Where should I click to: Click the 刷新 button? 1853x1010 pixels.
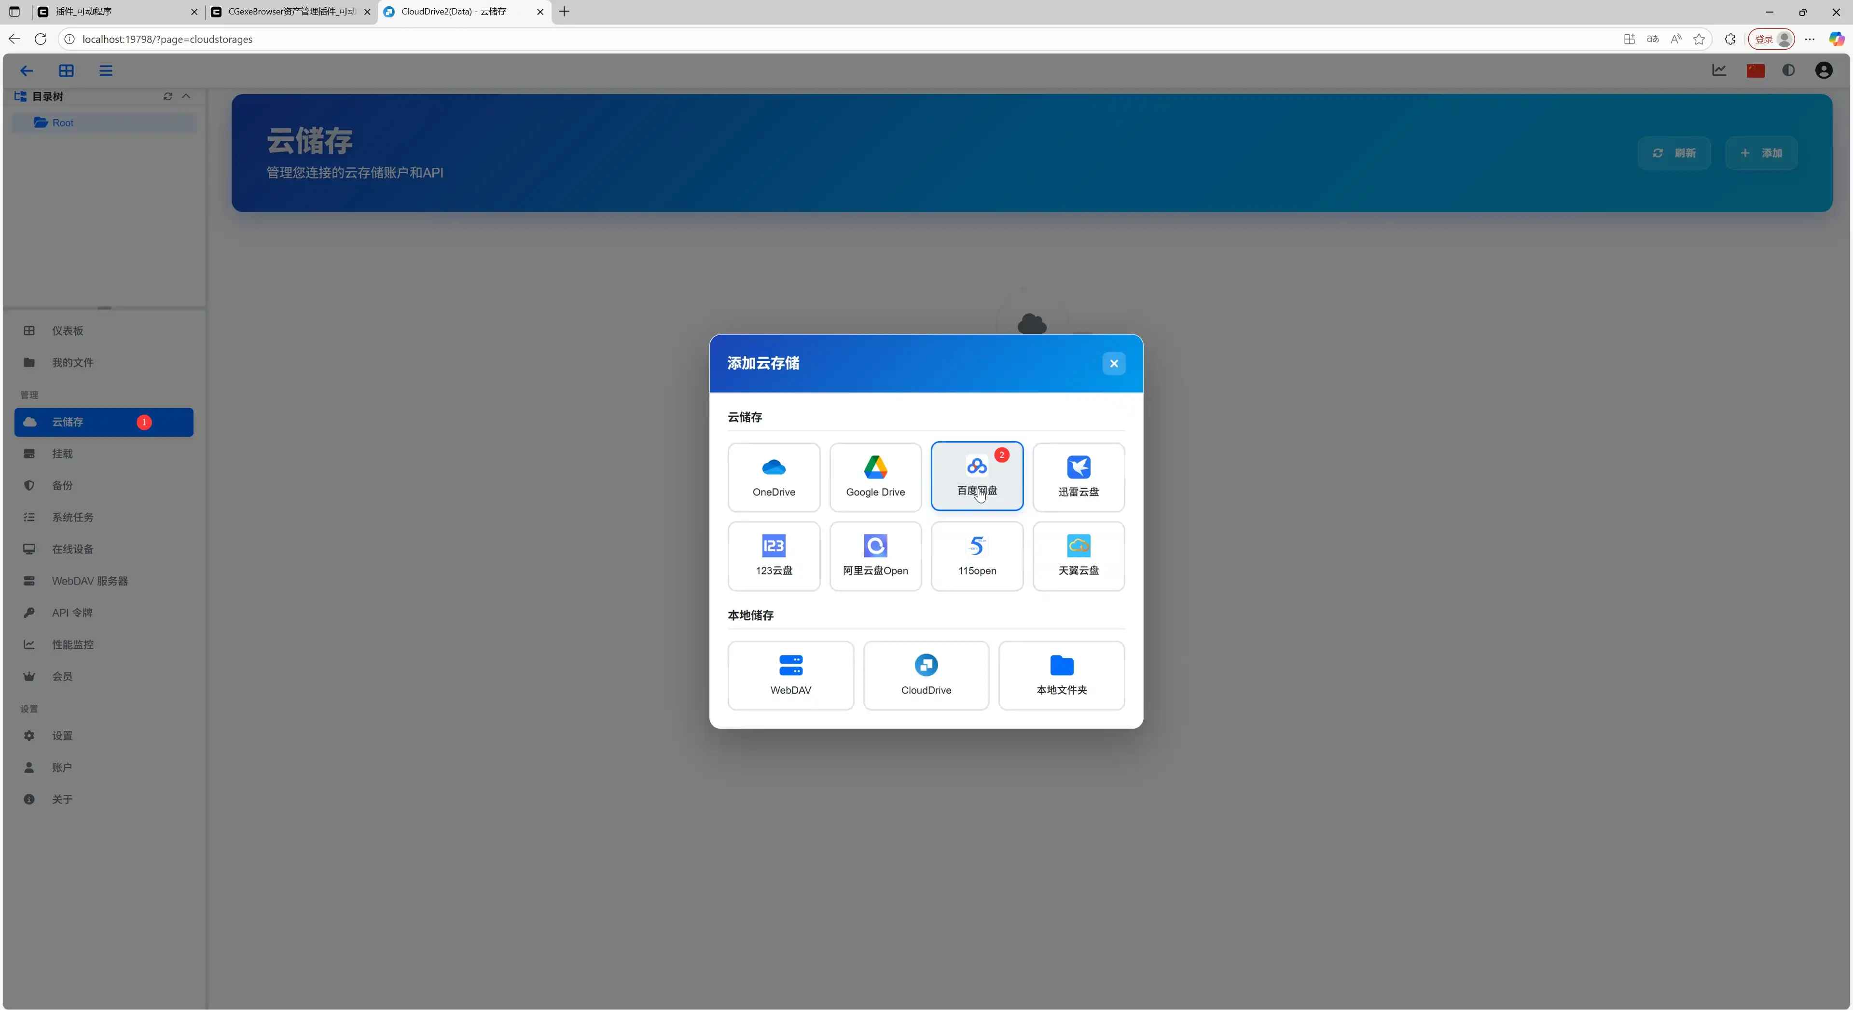(x=1674, y=152)
